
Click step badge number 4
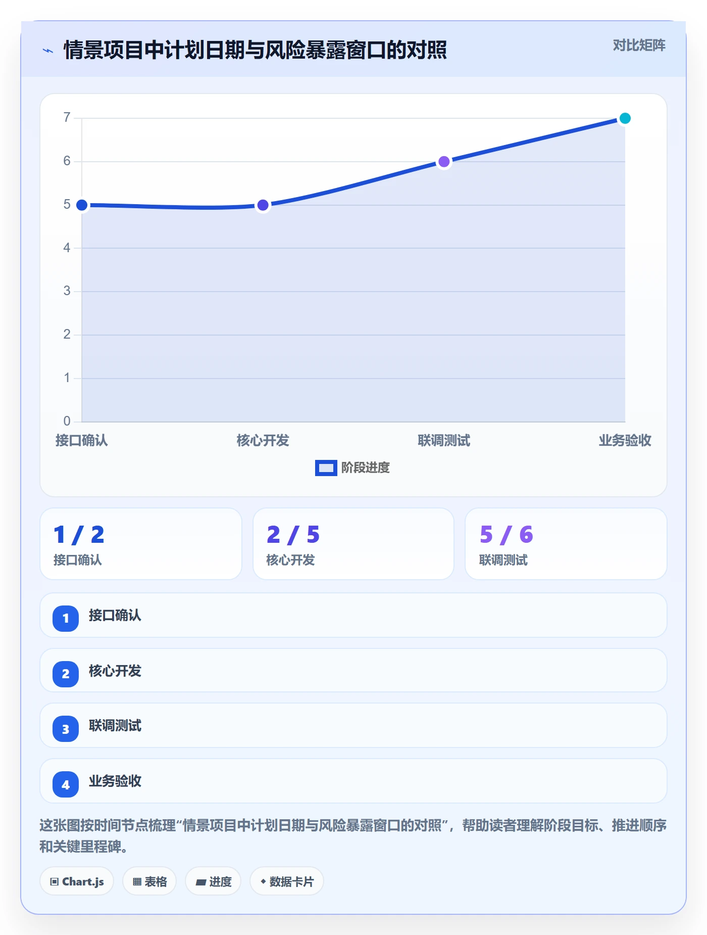[66, 784]
